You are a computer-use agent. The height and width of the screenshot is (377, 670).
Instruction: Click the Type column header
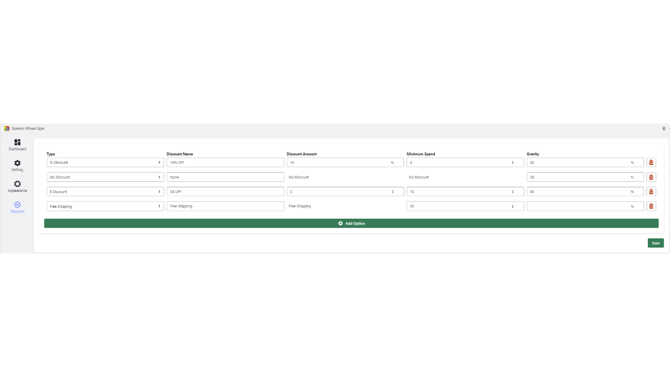point(51,154)
